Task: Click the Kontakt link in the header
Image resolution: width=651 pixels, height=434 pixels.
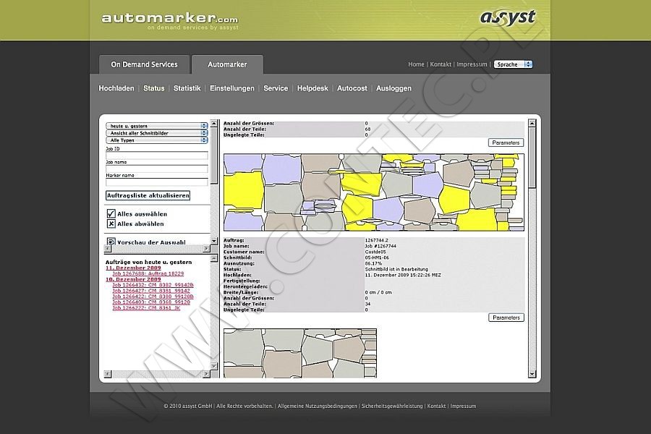Action: [441, 64]
